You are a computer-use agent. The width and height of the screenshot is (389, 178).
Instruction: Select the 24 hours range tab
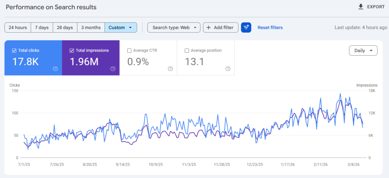[x=17, y=28]
